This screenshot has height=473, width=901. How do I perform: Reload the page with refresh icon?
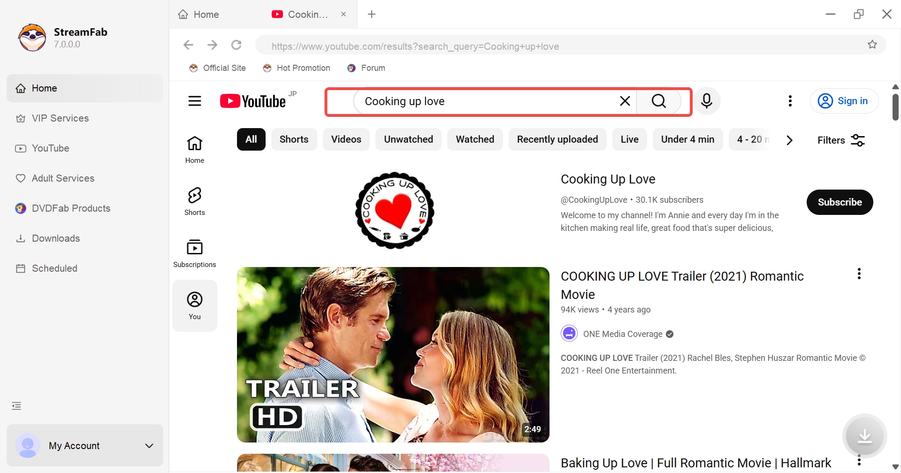(237, 45)
